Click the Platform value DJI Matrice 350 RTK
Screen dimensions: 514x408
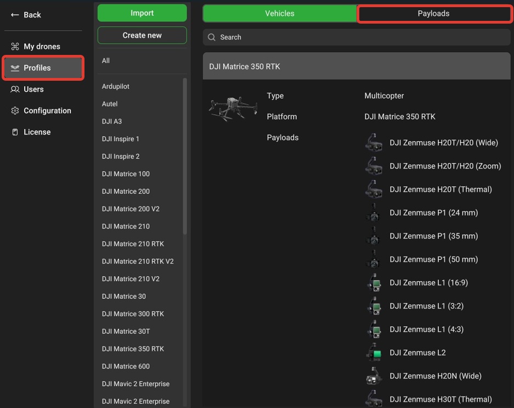399,116
